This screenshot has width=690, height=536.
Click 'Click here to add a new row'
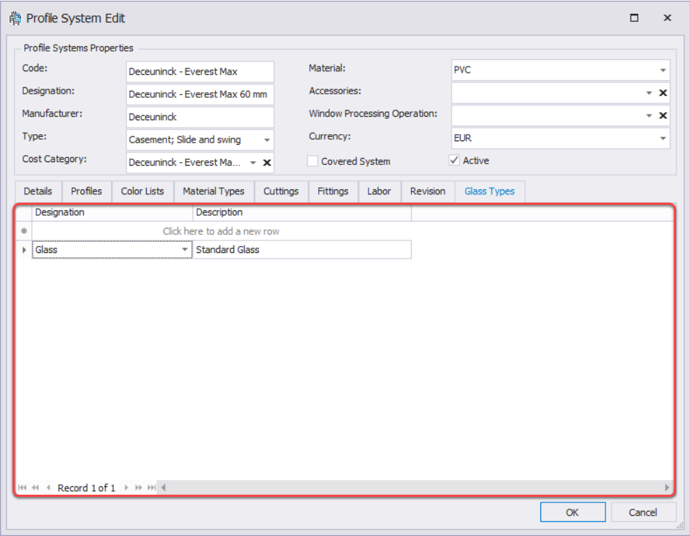pyautogui.click(x=221, y=231)
